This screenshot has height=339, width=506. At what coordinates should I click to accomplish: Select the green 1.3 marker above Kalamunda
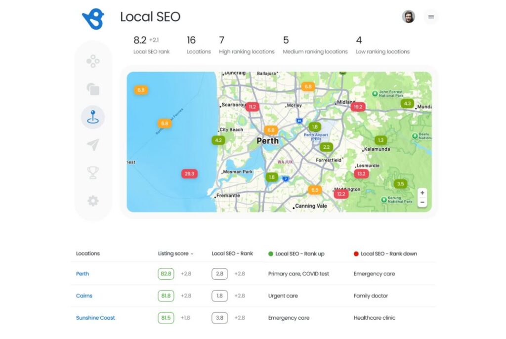click(x=380, y=140)
